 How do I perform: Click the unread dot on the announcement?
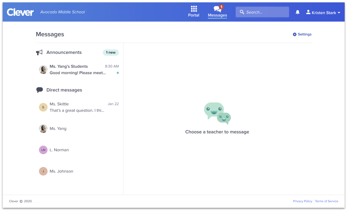118,73
